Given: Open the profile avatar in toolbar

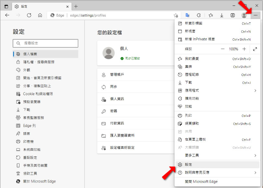Looking at the screenshot, I should [x=244, y=15].
